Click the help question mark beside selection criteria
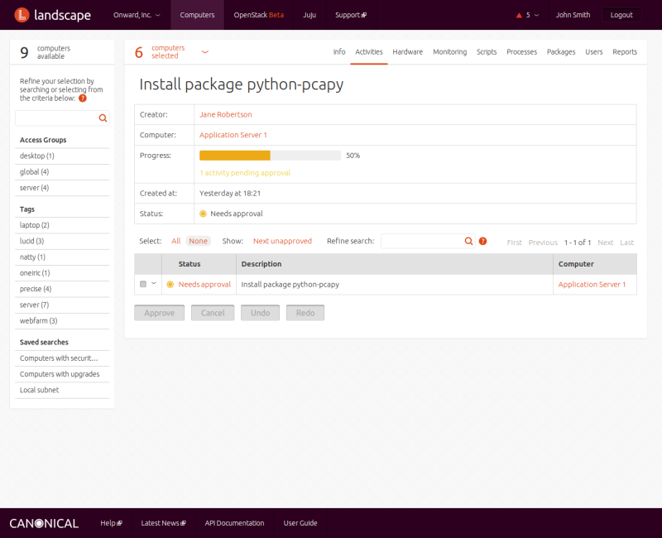662x538 pixels. 83,98
